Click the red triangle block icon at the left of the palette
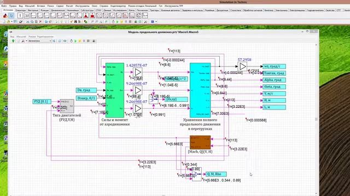 (5, 16)
